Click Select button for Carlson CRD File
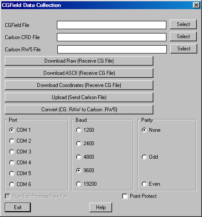The image size is (202, 217). [183, 37]
